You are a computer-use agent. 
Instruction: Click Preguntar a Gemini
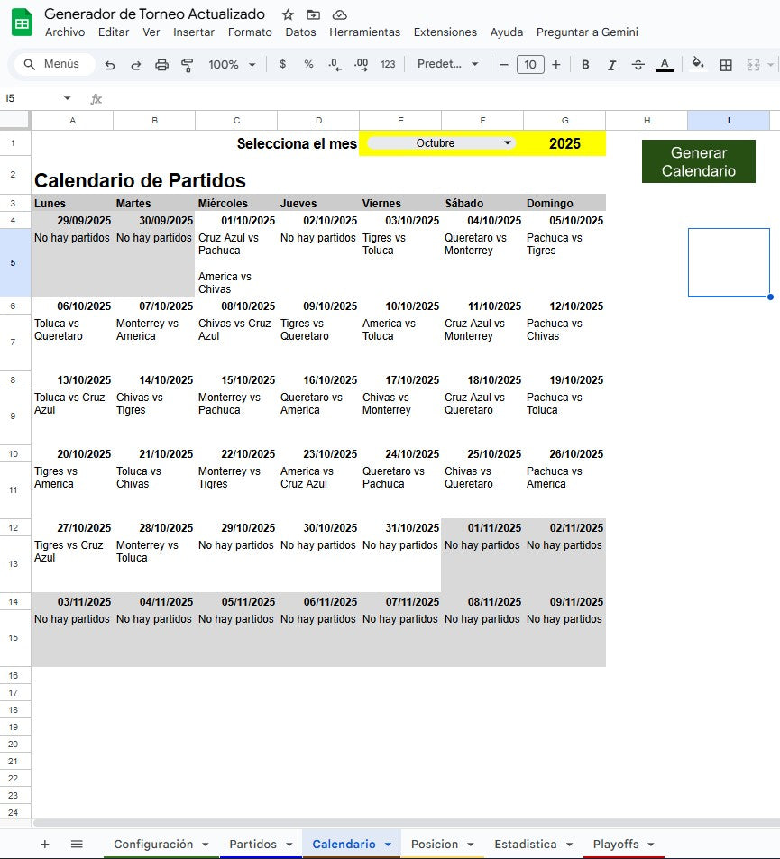click(x=587, y=32)
